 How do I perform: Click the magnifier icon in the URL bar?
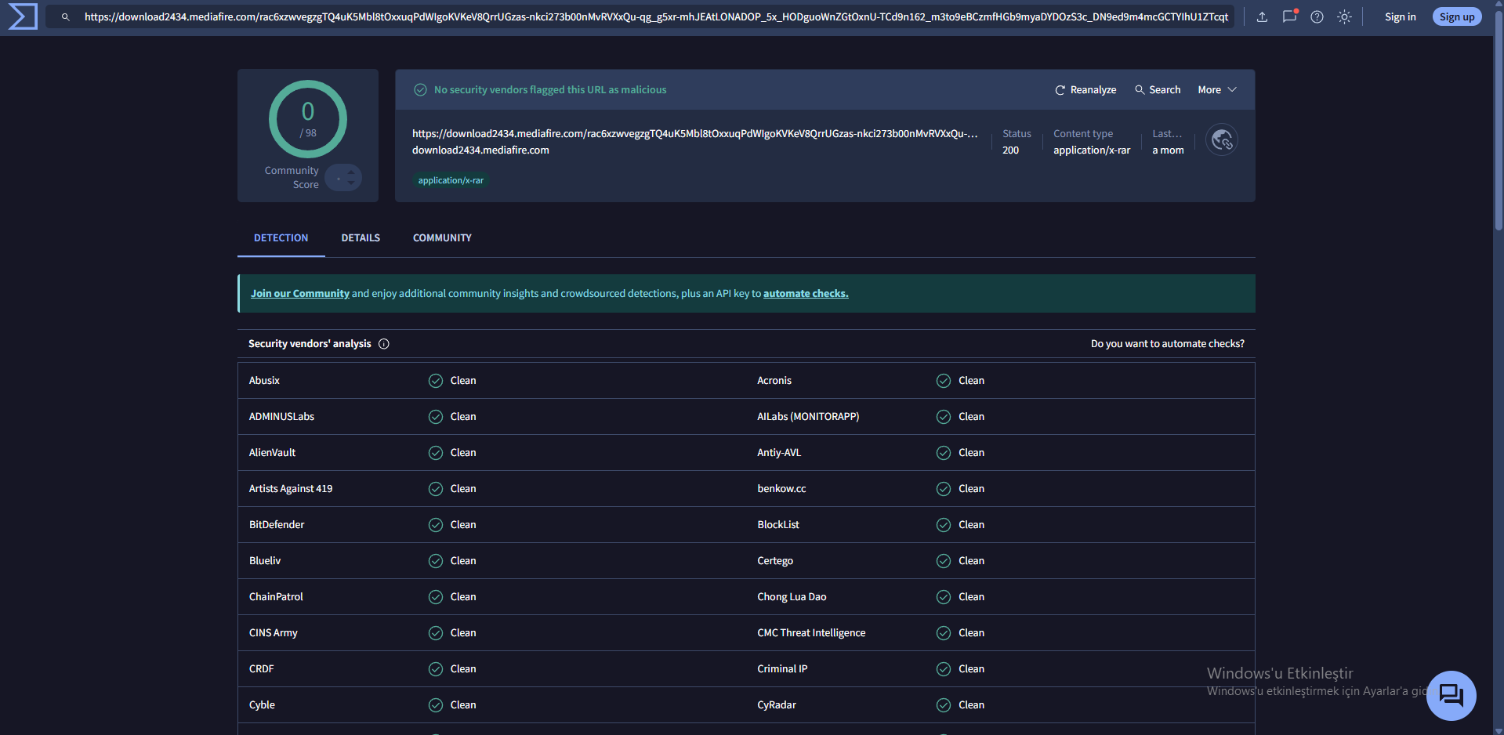[x=66, y=17]
